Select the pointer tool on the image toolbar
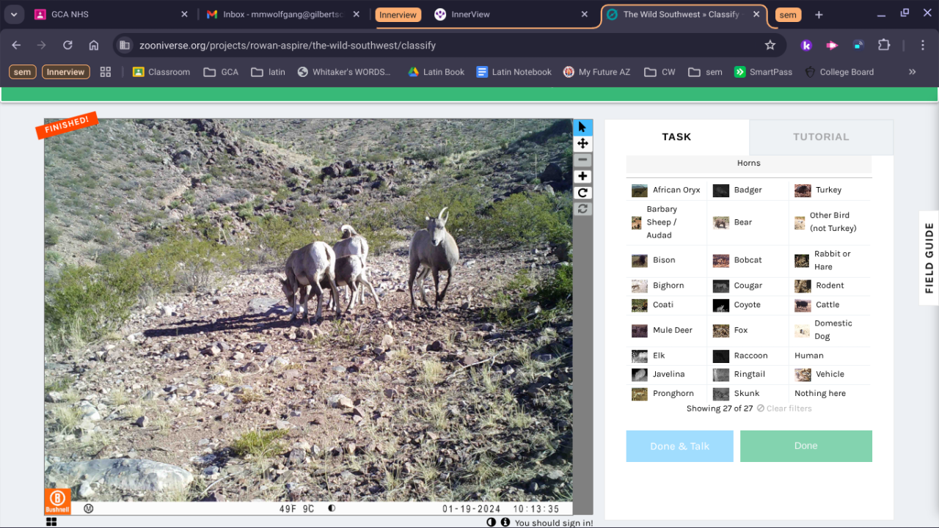 pos(582,127)
